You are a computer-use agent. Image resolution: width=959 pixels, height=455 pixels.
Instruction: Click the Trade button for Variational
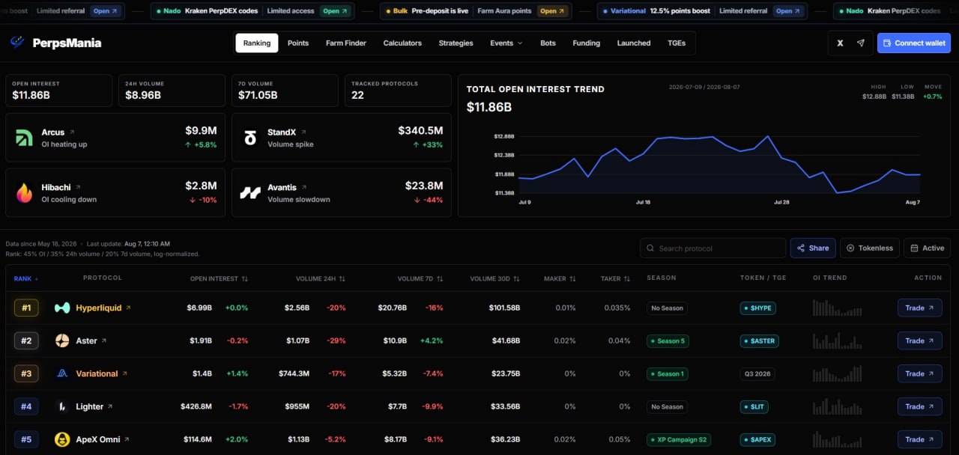(x=920, y=373)
